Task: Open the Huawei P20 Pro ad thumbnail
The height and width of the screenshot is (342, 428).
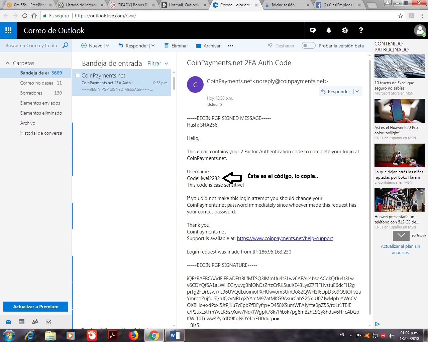Action: point(399,111)
